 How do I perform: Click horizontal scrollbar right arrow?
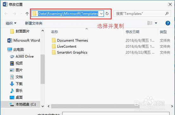pos(172,106)
